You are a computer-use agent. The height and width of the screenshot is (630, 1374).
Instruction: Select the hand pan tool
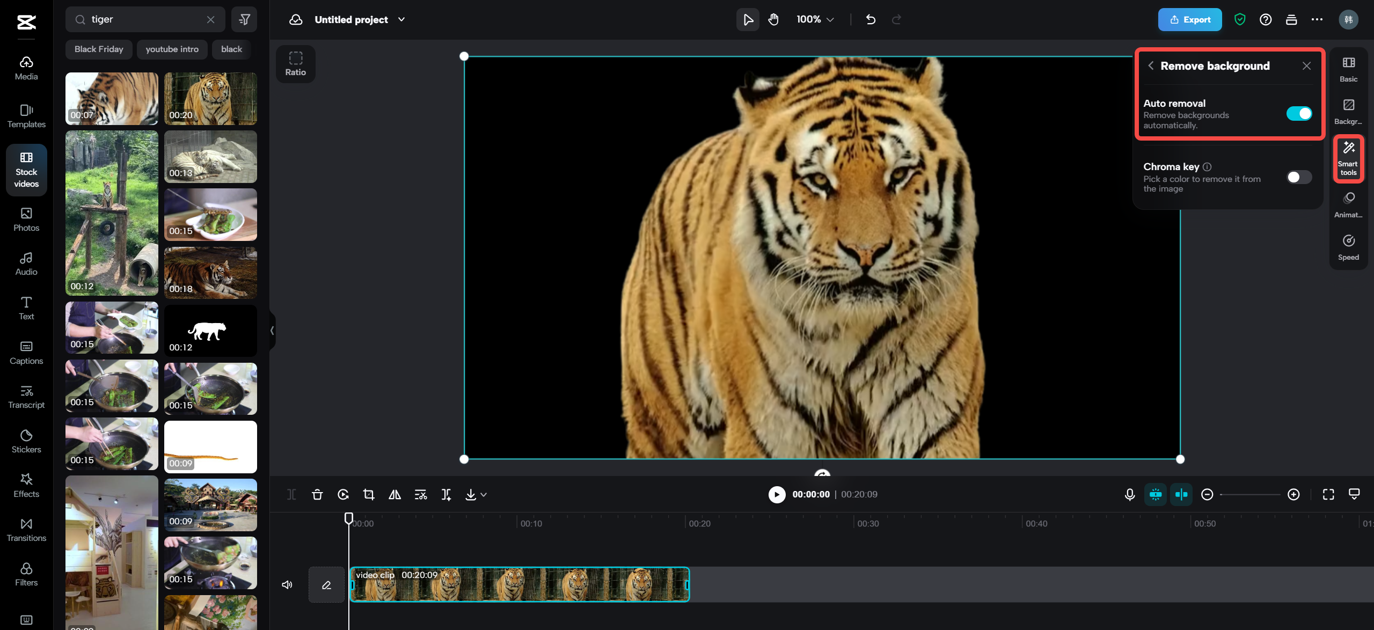(773, 20)
